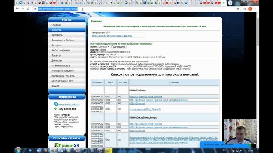Click the extension icon left of avatar

coord(244,9)
